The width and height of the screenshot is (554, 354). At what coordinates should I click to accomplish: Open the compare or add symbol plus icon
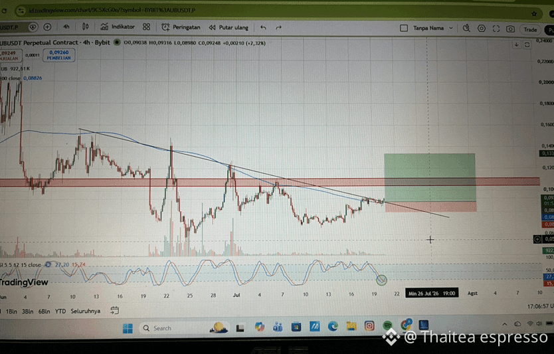point(47,27)
